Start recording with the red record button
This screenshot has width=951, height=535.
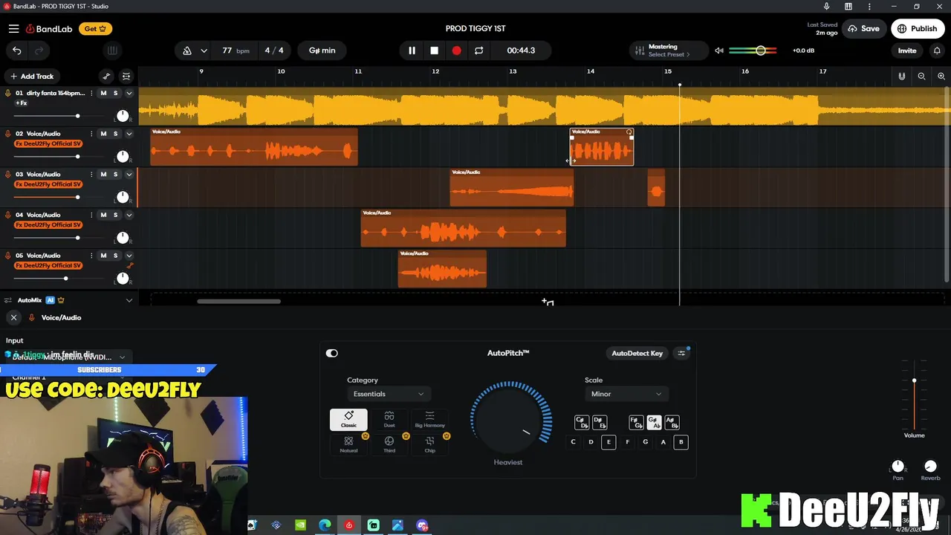click(456, 51)
